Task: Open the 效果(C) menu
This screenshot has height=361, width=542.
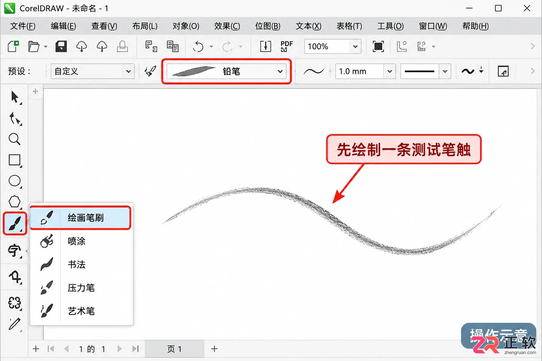Action: (x=227, y=26)
